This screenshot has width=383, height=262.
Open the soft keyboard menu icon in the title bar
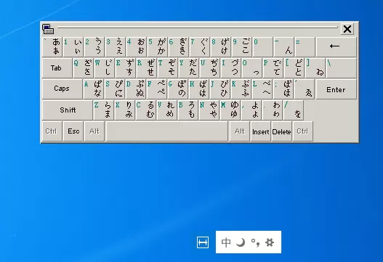(x=48, y=29)
